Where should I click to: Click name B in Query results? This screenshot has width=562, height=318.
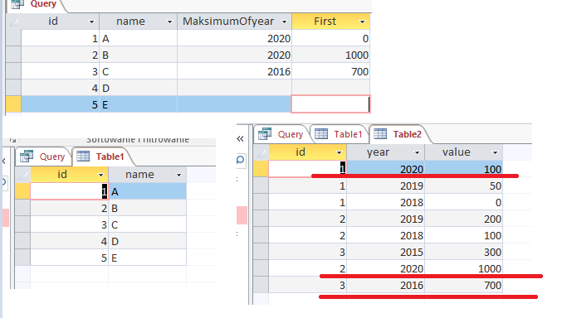(x=138, y=55)
